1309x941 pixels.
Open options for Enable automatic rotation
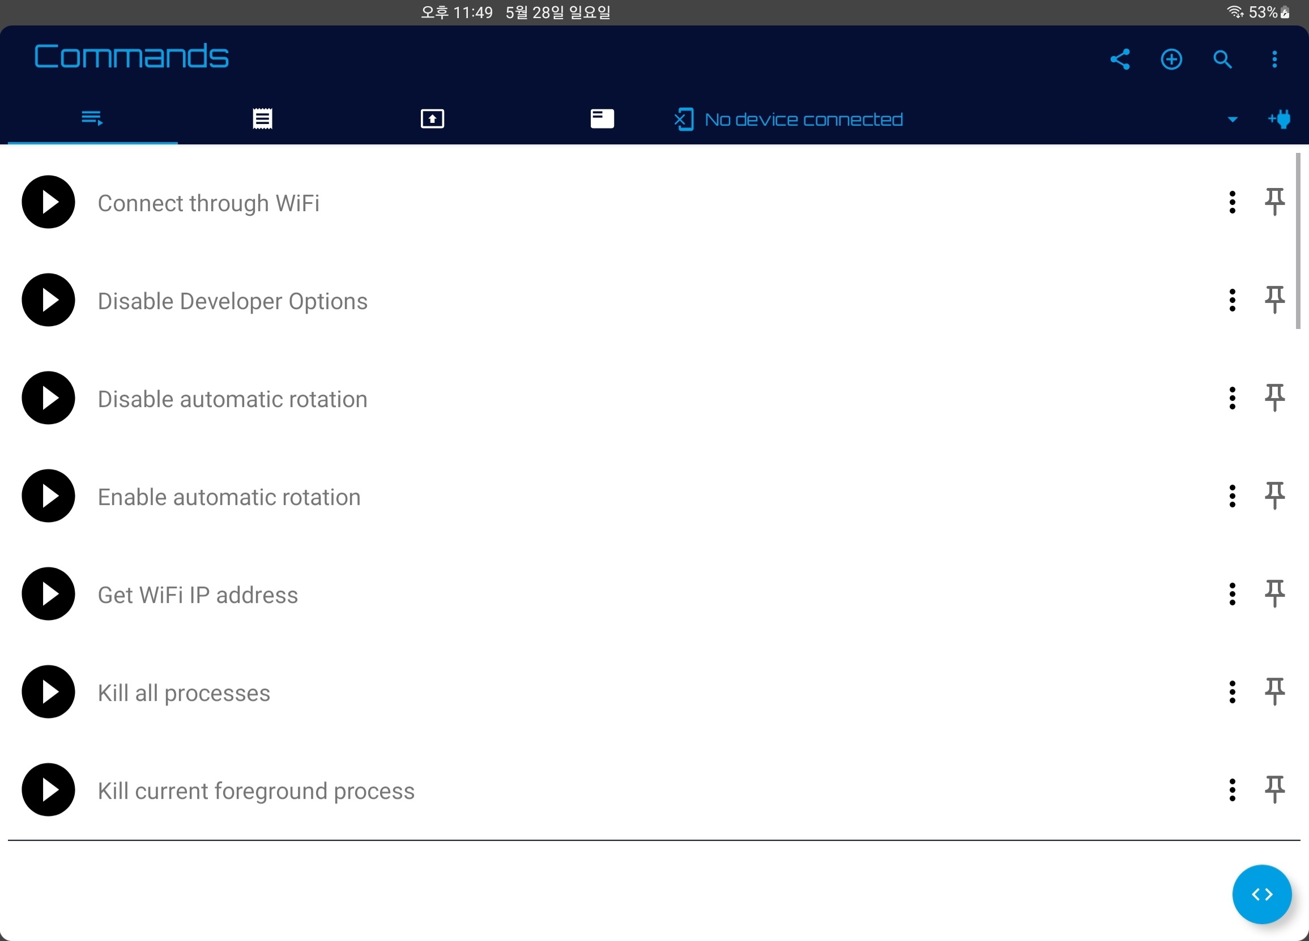tap(1232, 496)
